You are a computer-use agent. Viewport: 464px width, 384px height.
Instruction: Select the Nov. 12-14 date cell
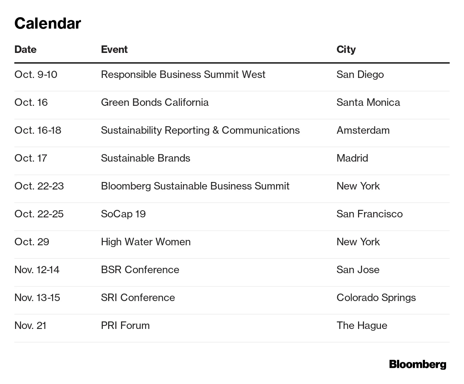pos(37,270)
